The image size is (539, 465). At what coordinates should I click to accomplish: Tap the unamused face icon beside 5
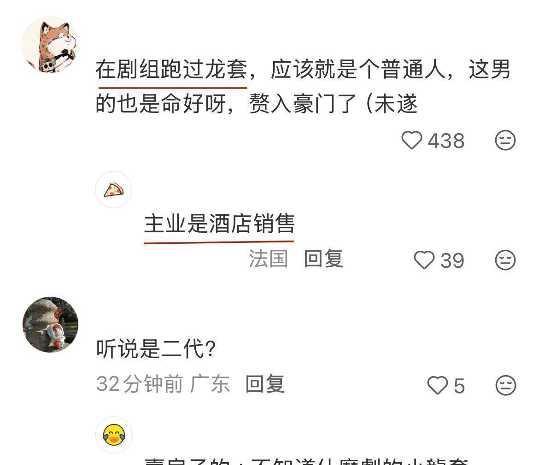coord(505,385)
